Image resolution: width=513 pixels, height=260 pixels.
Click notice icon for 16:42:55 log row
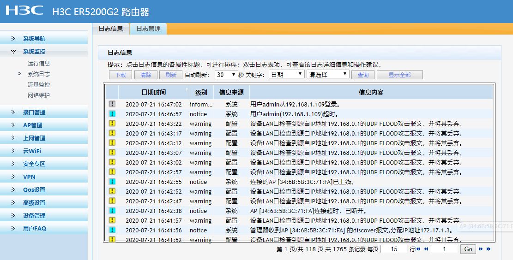tap(112, 182)
